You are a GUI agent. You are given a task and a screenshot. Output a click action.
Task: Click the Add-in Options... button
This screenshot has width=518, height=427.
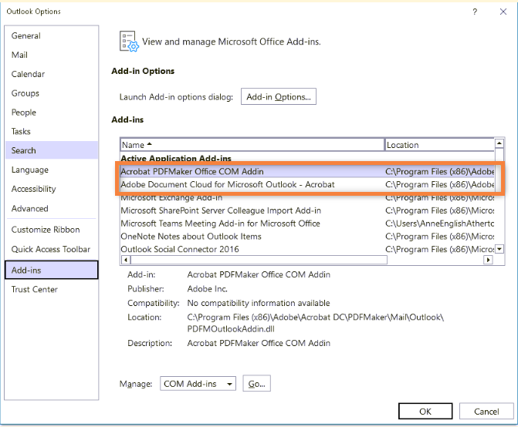coord(279,96)
